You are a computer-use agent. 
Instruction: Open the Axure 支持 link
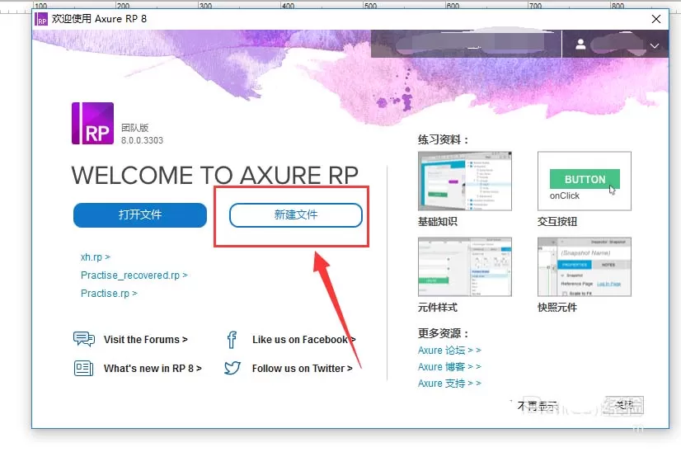click(x=449, y=383)
